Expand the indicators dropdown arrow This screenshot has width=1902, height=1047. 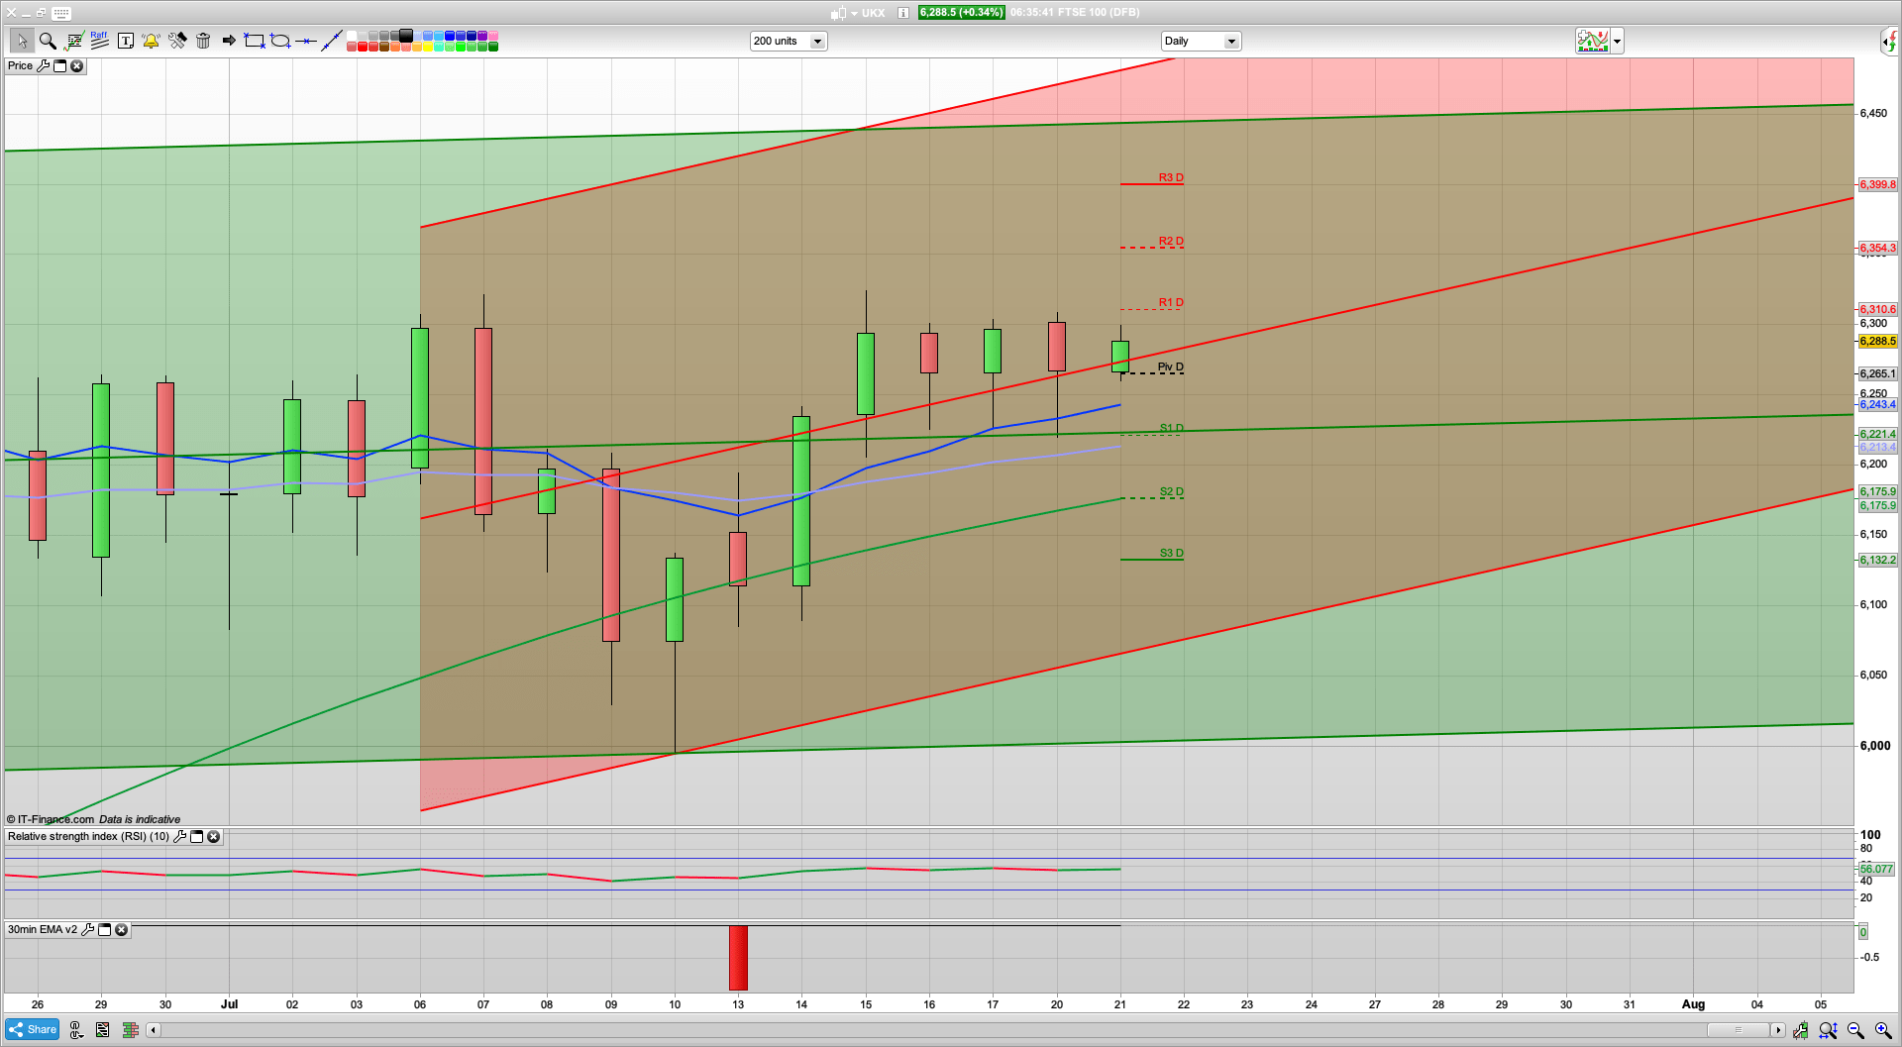(1617, 41)
